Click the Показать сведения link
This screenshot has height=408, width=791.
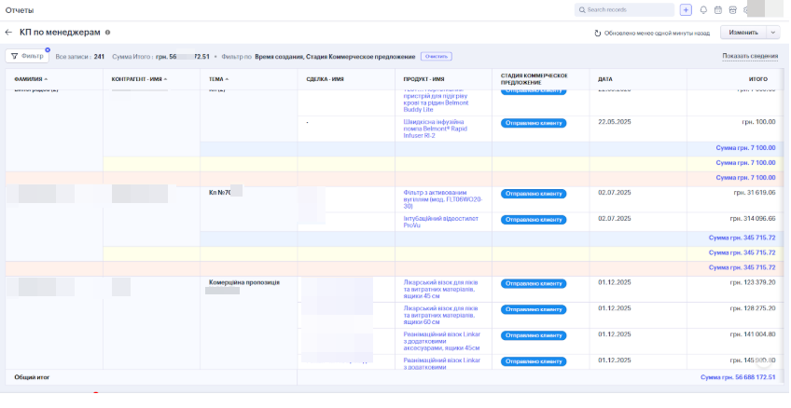pyautogui.click(x=750, y=56)
